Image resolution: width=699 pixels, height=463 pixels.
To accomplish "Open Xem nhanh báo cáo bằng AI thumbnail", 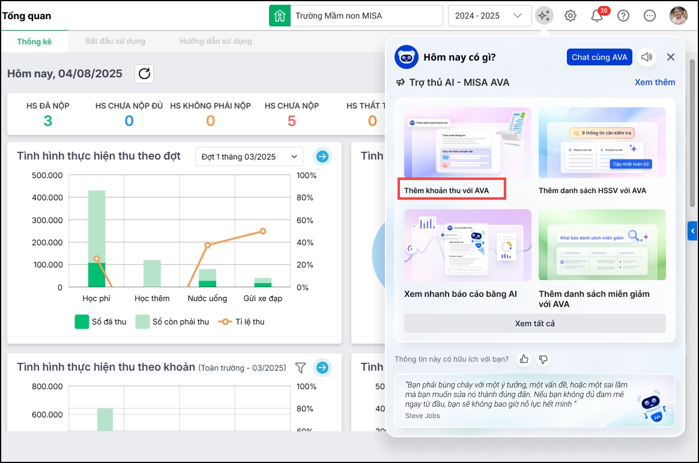I will coord(468,245).
